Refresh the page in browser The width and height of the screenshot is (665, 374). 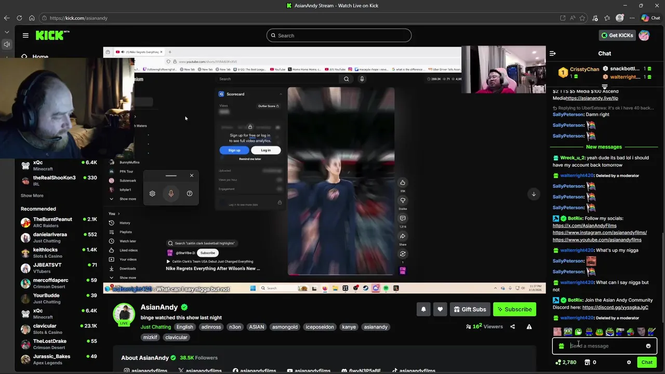click(19, 18)
